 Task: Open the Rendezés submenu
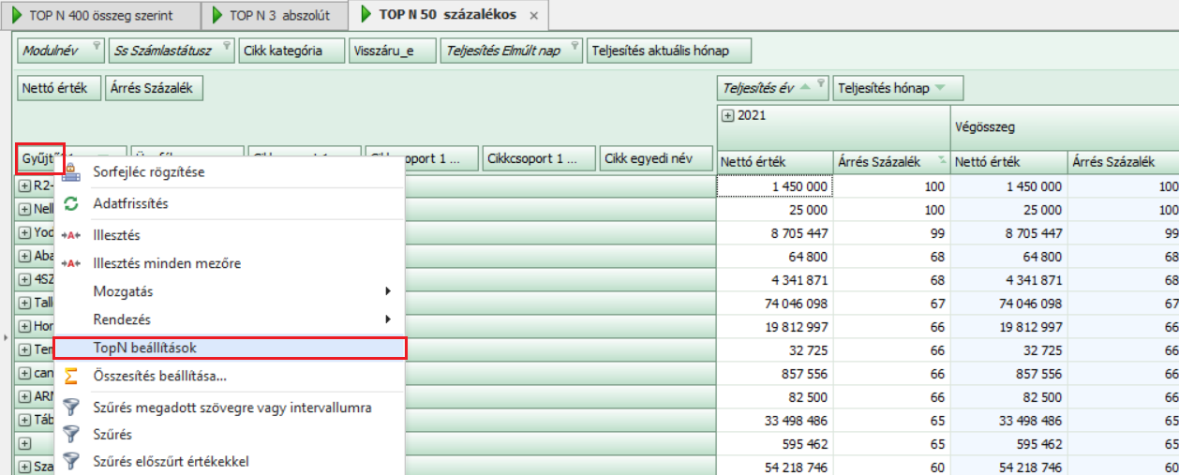[x=229, y=319]
